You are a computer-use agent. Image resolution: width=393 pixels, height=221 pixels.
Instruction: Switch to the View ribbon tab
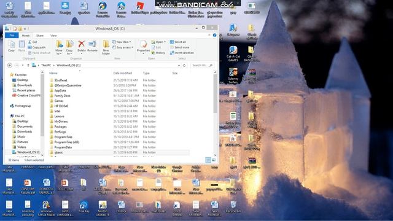click(53, 36)
